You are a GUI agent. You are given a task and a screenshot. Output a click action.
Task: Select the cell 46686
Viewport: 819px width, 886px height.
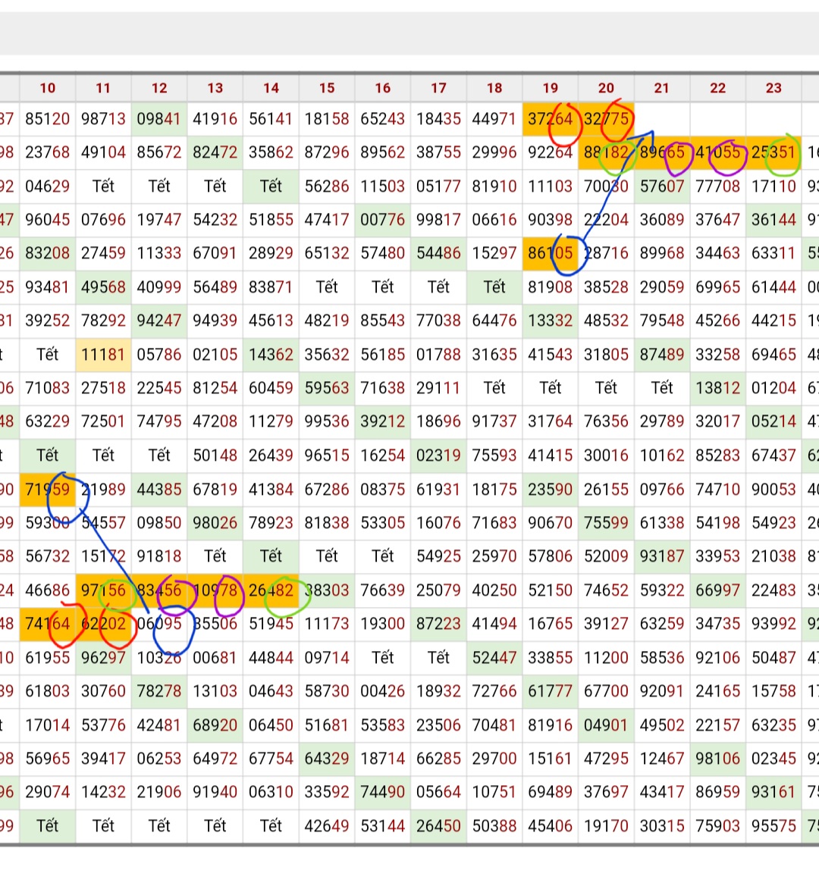pyautogui.click(x=48, y=590)
